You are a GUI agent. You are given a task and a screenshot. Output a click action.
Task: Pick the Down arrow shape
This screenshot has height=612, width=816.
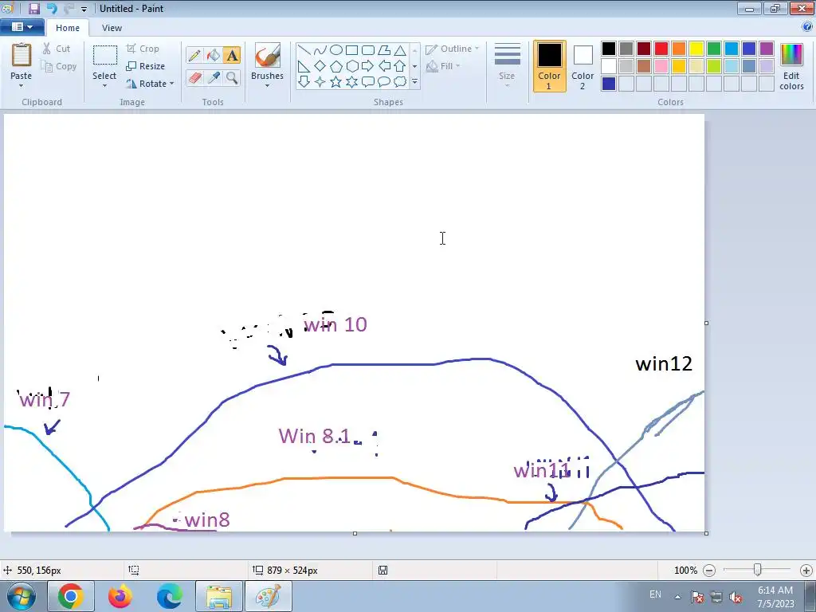[304, 82]
